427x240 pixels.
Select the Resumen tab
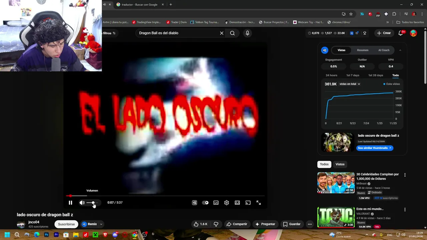[x=363, y=50]
